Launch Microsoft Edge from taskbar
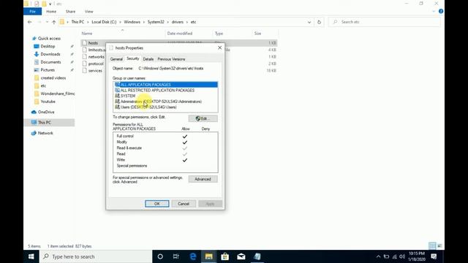Screen dimensions: 468x263 point(193,256)
